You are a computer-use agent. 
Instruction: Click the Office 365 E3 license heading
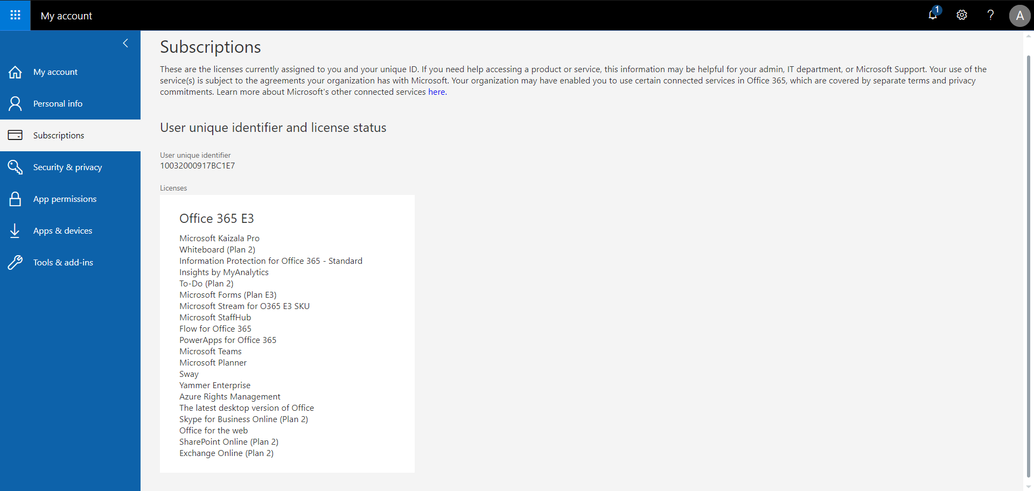(x=216, y=219)
